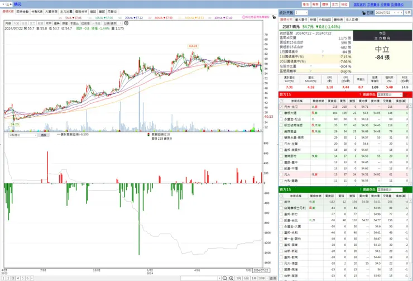The height and width of the screenshot is (281, 413).
Task: Click the 港商野村 row in the buyer table
Action: click(x=343, y=156)
